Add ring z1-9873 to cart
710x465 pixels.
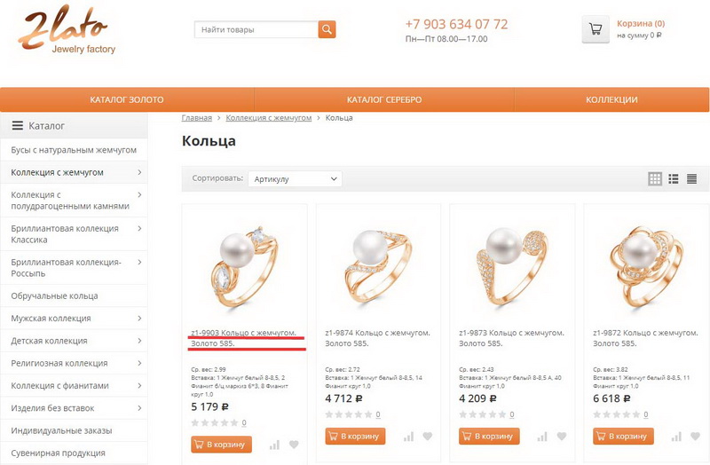[x=489, y=436]
